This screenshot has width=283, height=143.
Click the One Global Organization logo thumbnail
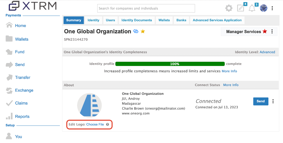(89, 105)
